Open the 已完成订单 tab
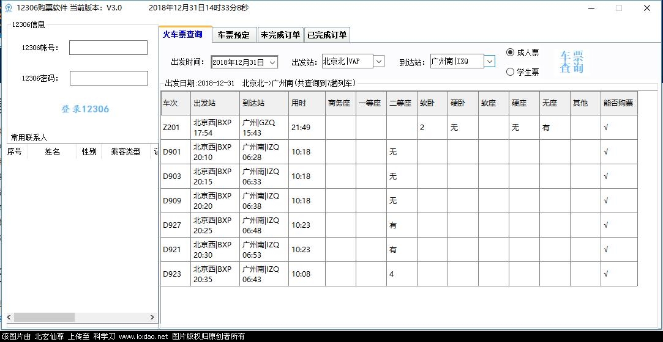663x342 pixels. click(327, 35)
